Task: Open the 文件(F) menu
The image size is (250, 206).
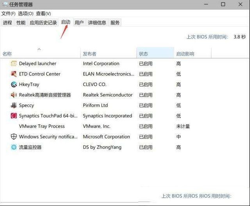Action: [x=9, y=14]
